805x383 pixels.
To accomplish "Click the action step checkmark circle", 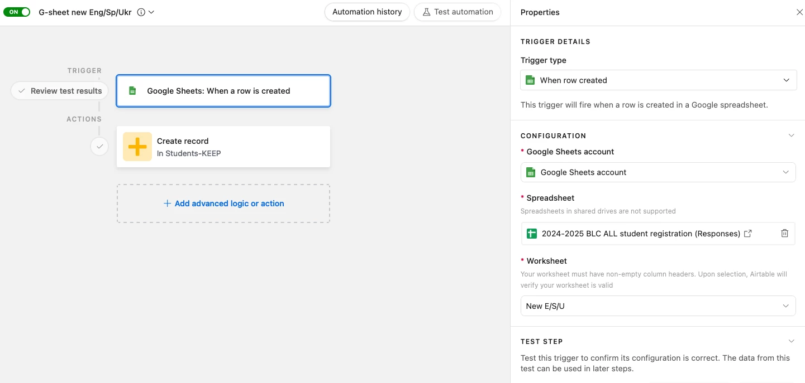I will [99, 147].
